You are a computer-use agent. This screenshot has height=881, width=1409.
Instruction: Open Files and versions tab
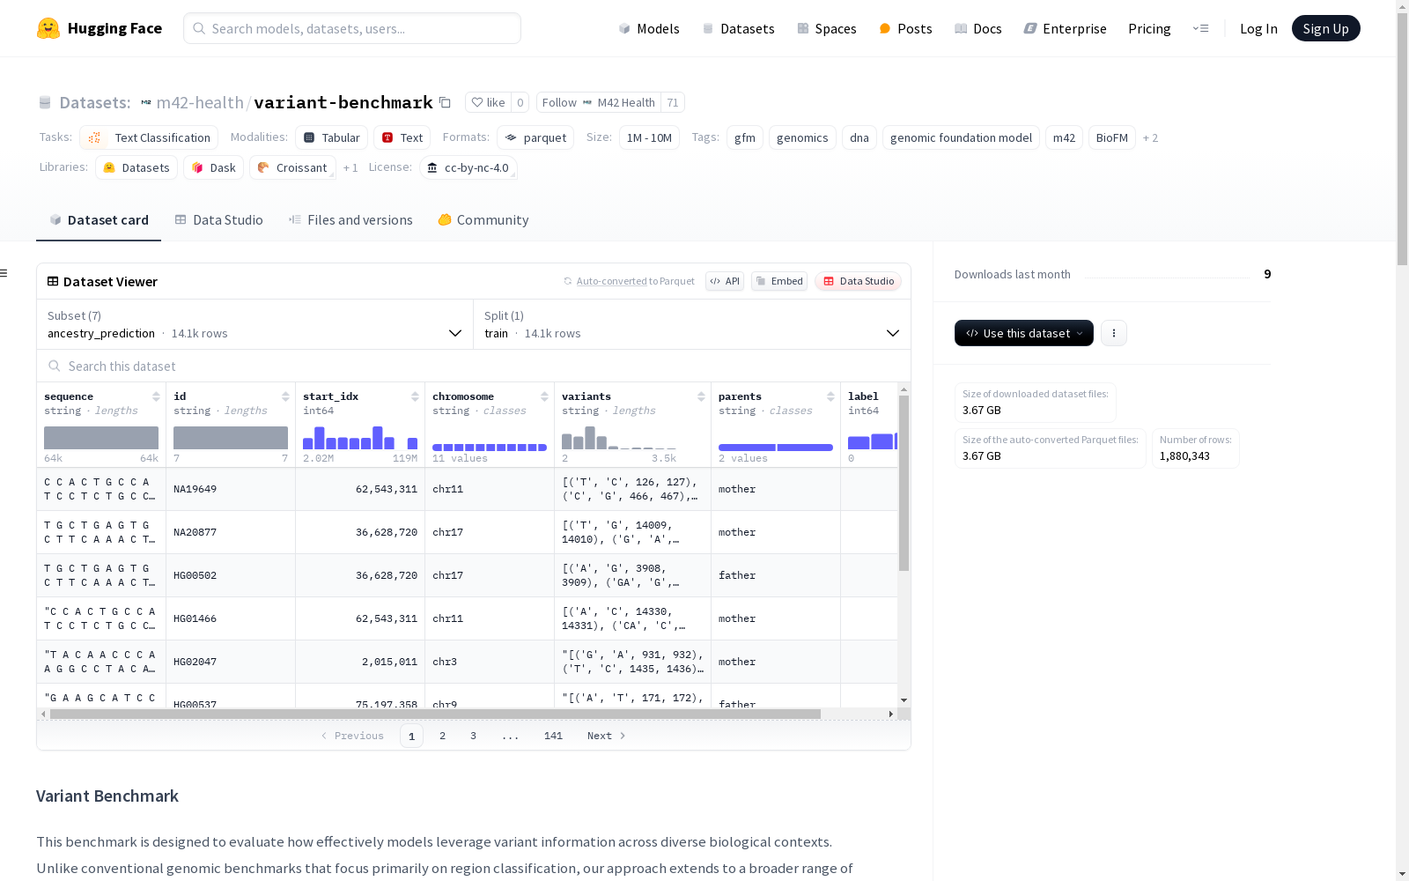coord(350,220)
